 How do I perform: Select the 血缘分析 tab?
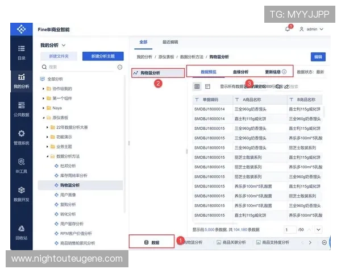pyautogui.click(x=240, y=72)
